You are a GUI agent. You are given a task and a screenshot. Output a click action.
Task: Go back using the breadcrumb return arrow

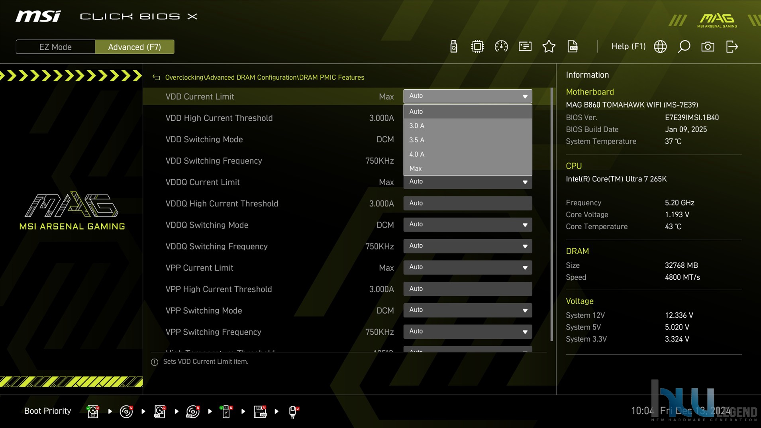click(x=156, y=77)
